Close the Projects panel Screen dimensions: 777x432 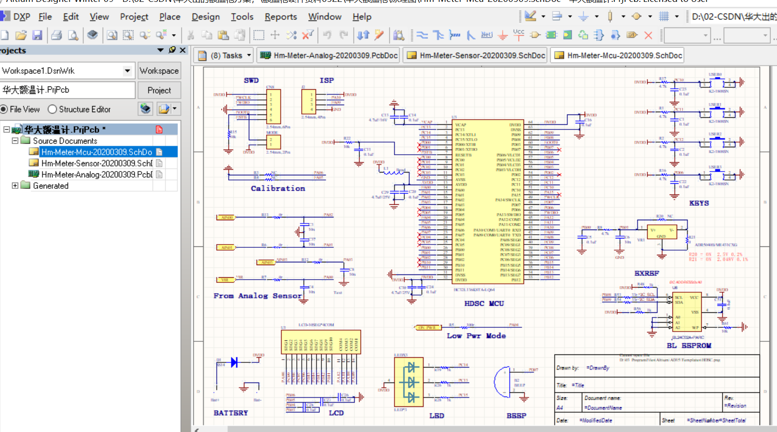pos(183,50)
